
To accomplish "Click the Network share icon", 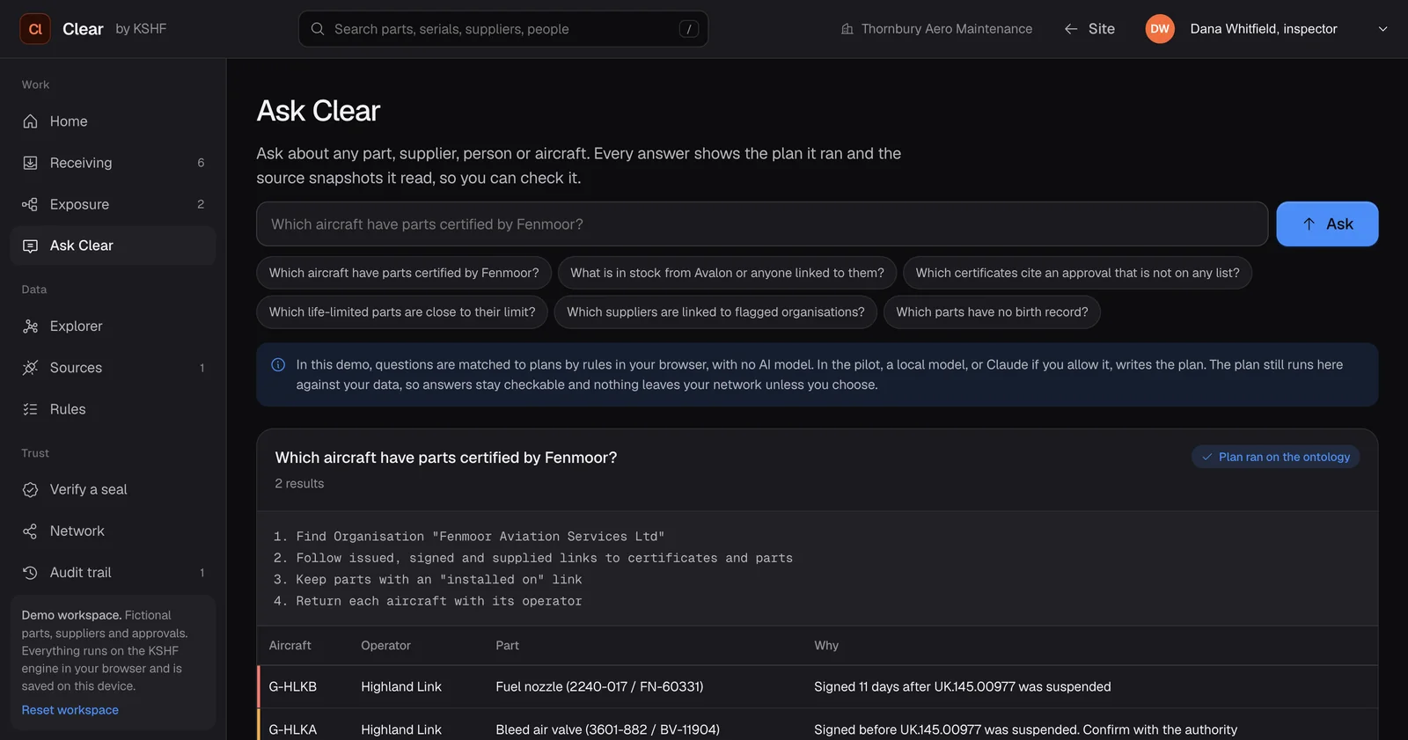I will 30,531.
